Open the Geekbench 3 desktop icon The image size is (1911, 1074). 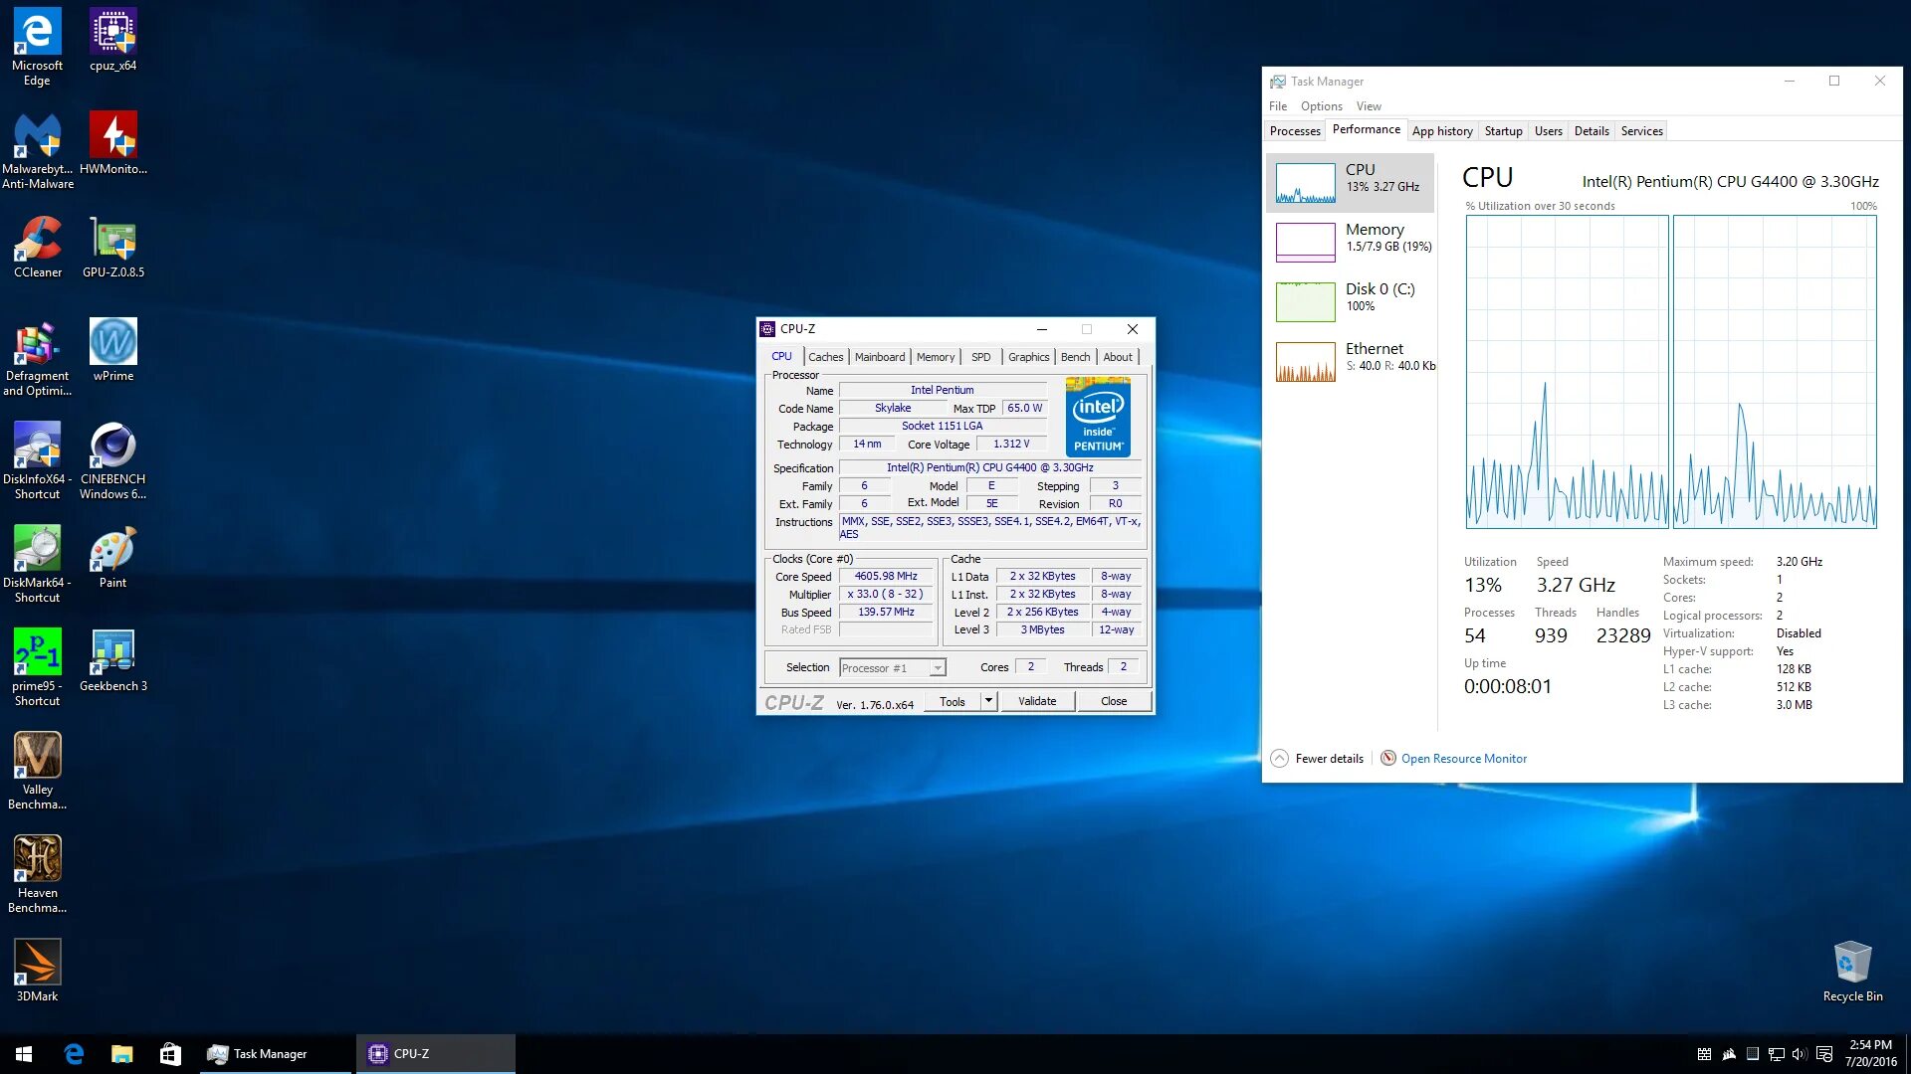[112, 660]
